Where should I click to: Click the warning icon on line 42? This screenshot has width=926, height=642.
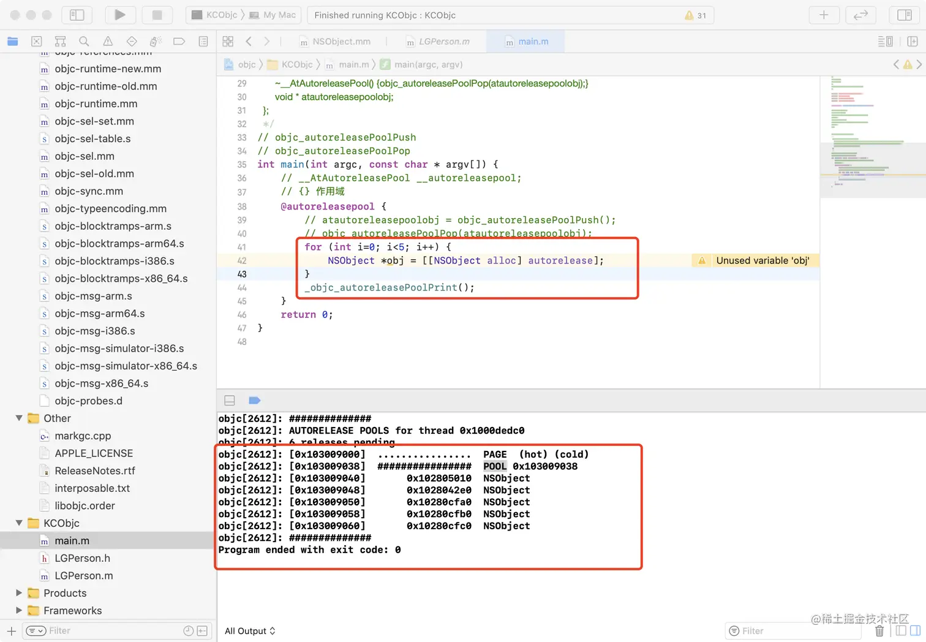(702, 261)
